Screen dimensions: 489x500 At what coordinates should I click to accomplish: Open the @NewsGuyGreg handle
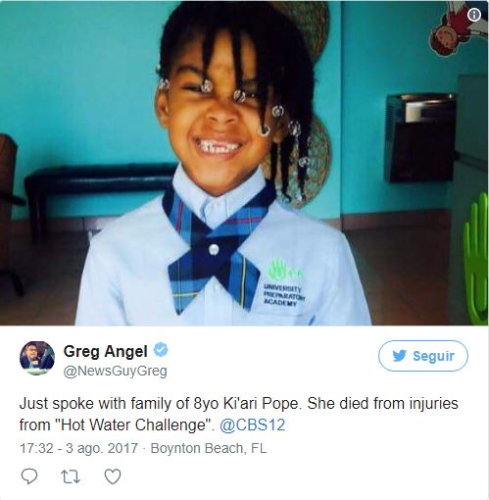click(x=115, y=371)
